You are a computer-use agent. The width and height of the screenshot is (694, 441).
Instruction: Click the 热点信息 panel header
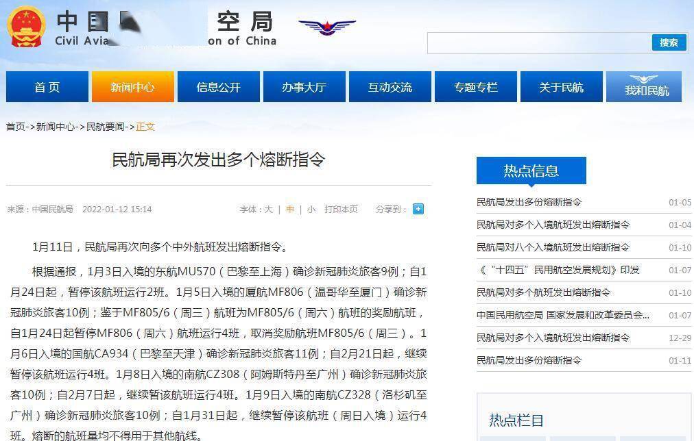click(531, 171)
